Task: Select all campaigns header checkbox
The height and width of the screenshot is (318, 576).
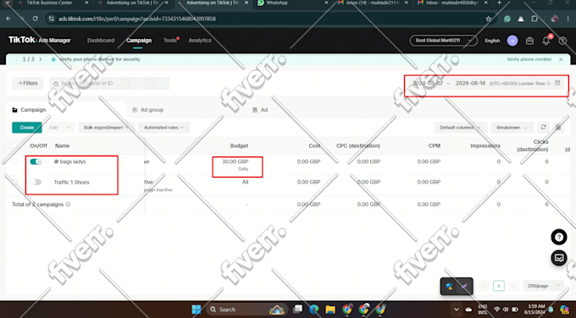Action: 14,145
